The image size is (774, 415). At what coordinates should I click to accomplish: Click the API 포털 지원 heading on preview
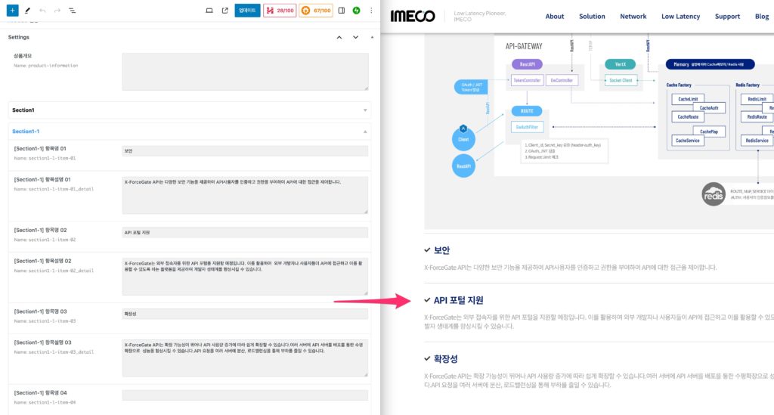458,300
